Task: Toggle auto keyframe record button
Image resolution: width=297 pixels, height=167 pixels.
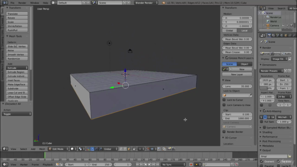Action: tap(191, 165)
